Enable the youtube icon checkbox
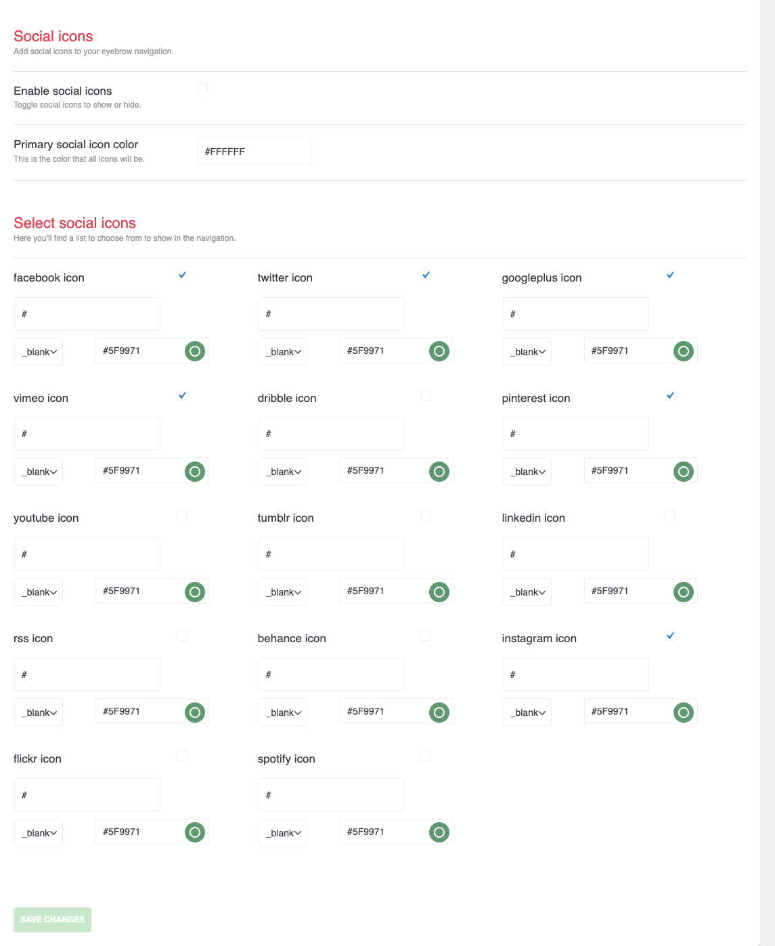This screenshot has height=946, width=775. pos(182,515)
